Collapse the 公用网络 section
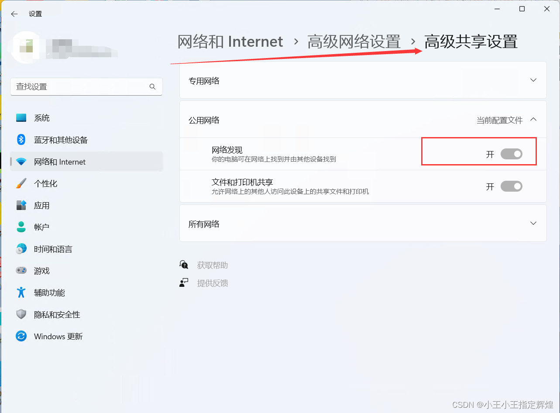The image size is (560, 413). (x=533, y=120)
